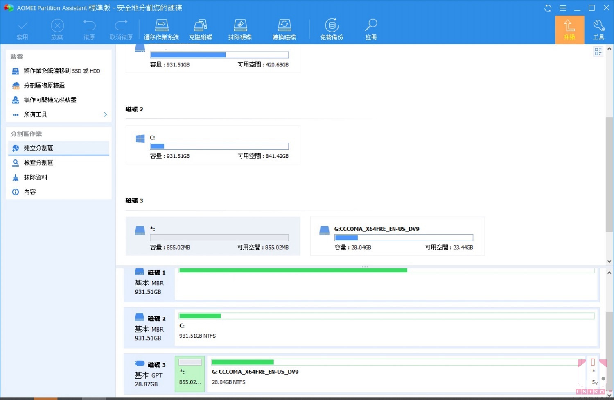Expand 所有工具 all tools arrow

coord(105,114)
